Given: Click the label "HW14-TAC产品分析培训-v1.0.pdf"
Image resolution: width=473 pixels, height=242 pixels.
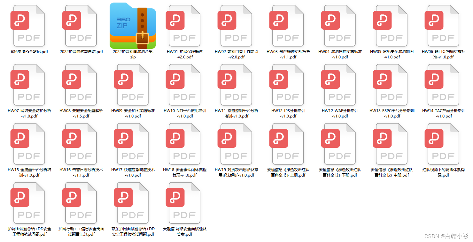Looking at the screenshot, I should point(444,113).
